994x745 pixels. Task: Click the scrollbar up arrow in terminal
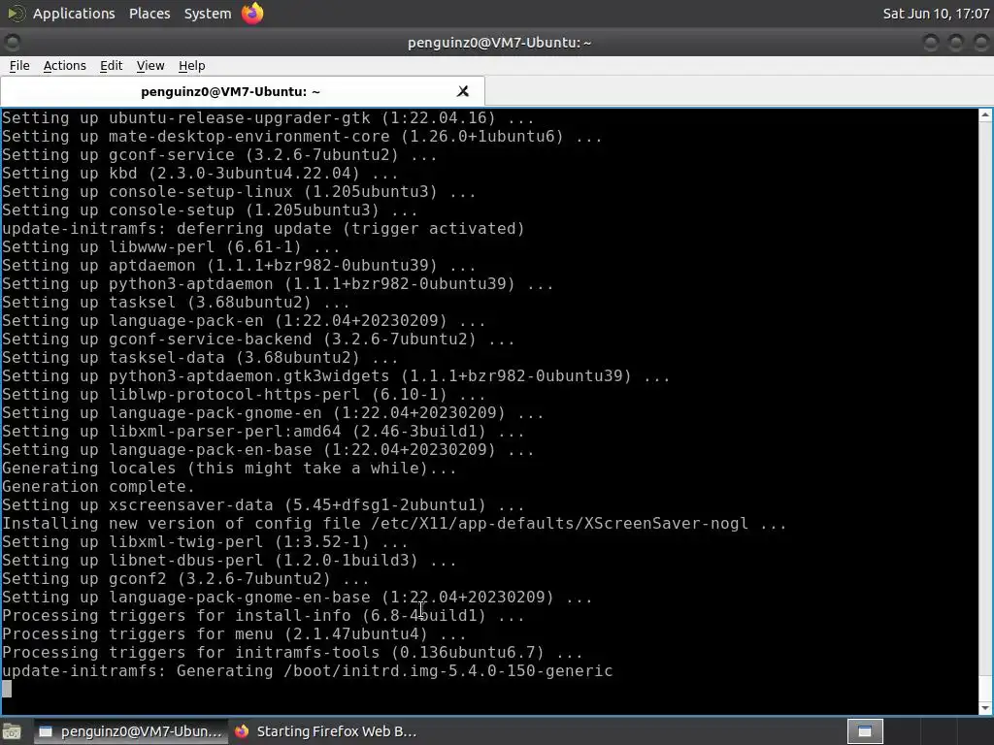(x=985, y=115)
